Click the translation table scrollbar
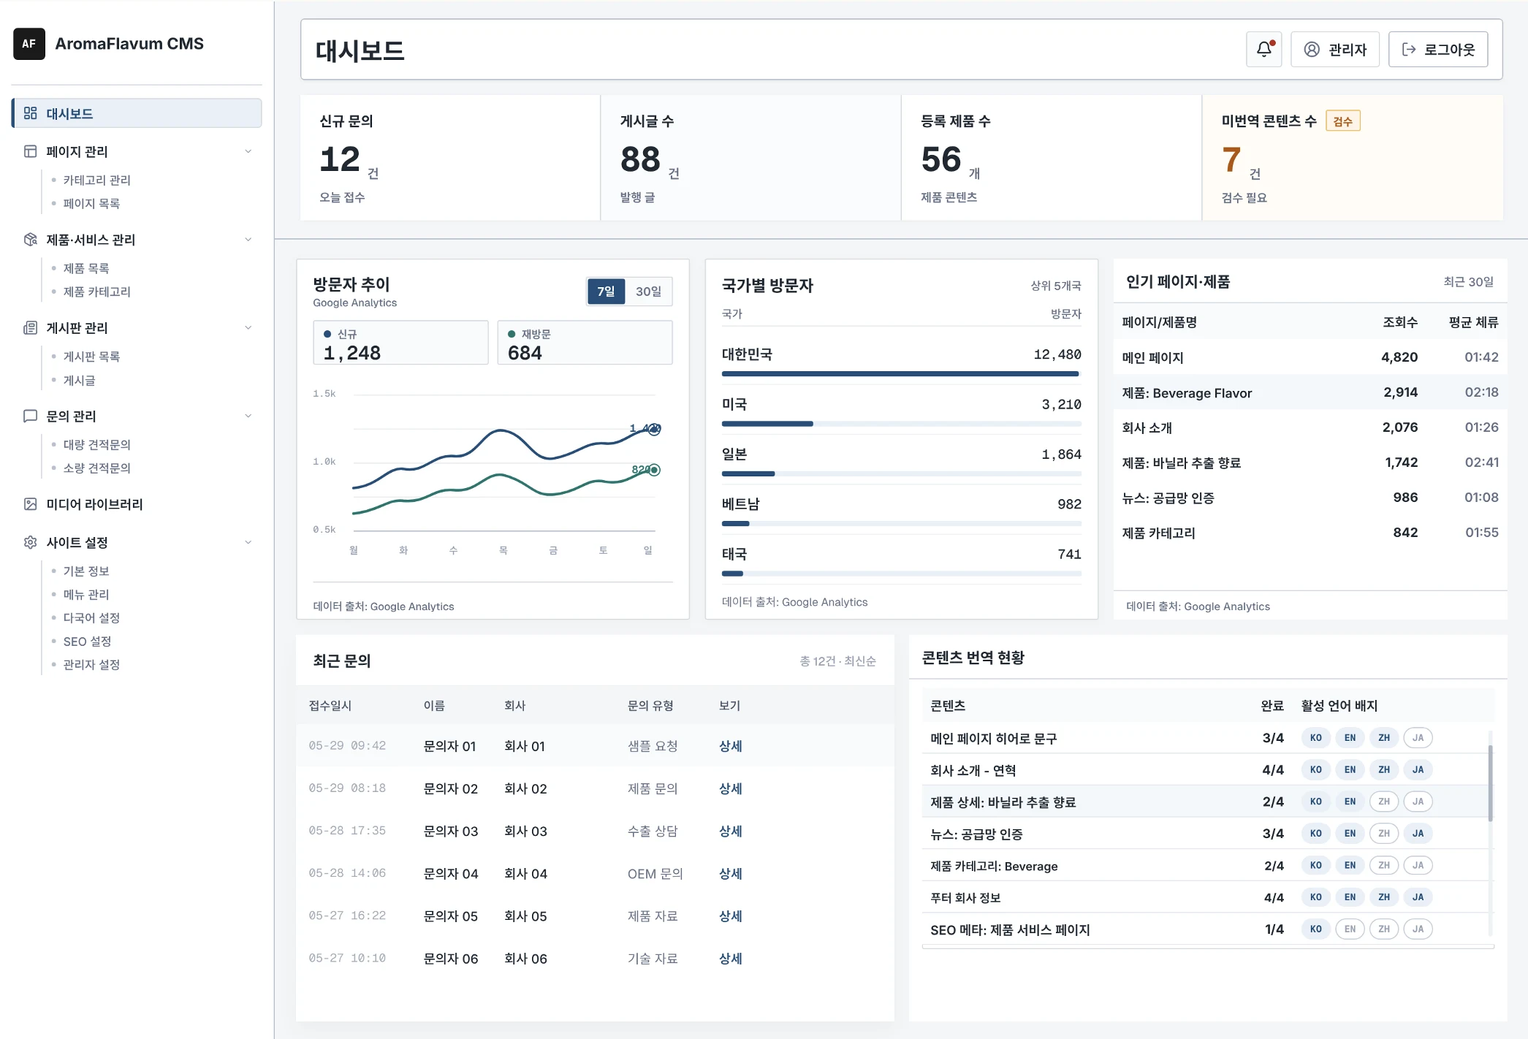 tap(1490, 783)
